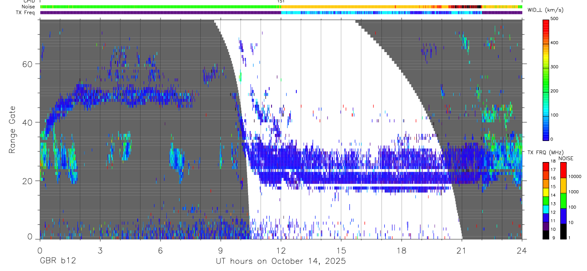Screen dimensions: 587x271
Task: Click the 40 tick on Range Gate axis
Action: click(x=28, y=122)
